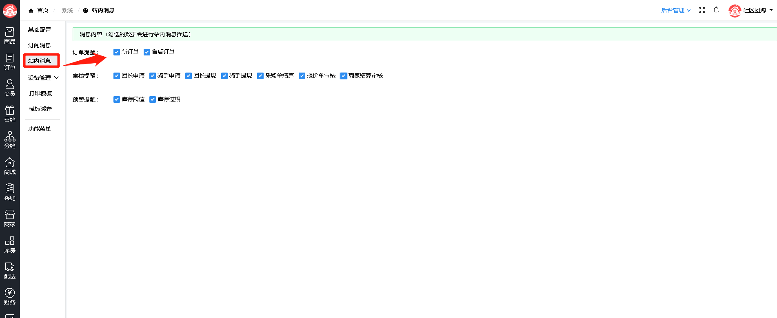The image size is (777, 318).
Task: Disable the 库存过期 warning checkbox
Action: (x=153, y=99)
